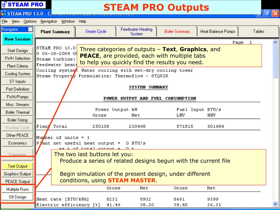Open the Heat Balance Pumps tab
Image resolution: width=280 pixels, height=210 pixels.
[218, 32]
